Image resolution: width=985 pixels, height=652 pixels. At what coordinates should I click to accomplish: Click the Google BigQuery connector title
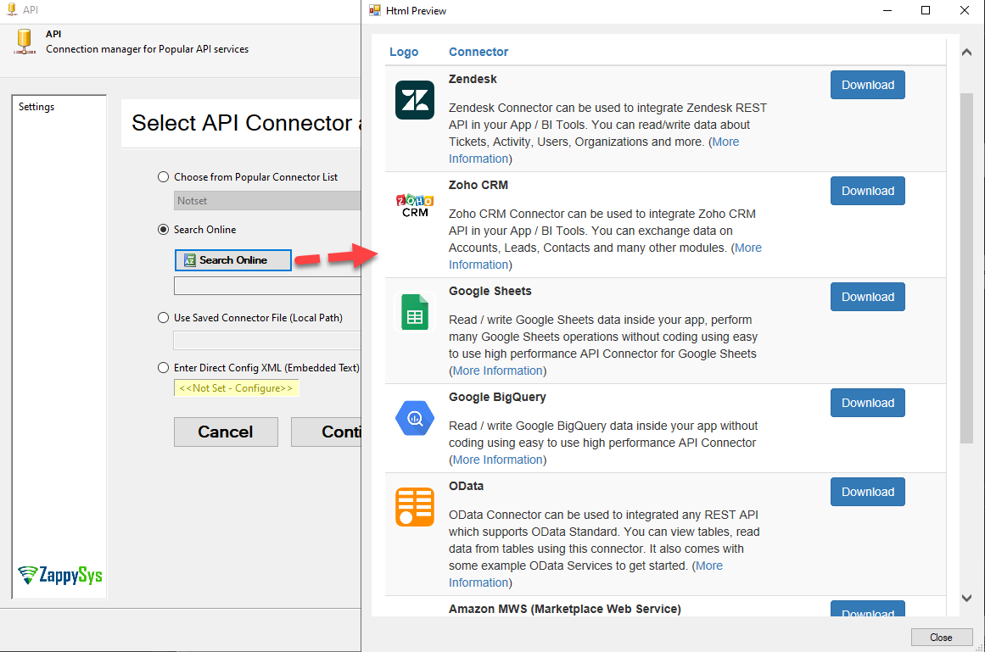[x=497, y=398]
